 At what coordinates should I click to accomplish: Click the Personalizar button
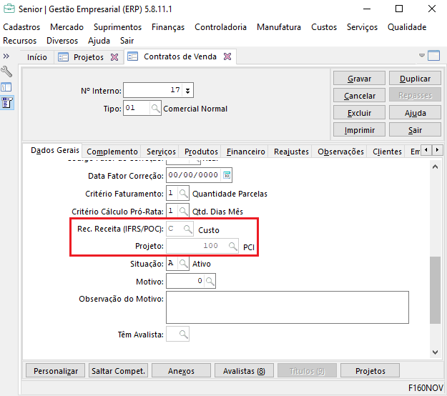[x=56, y=371]
